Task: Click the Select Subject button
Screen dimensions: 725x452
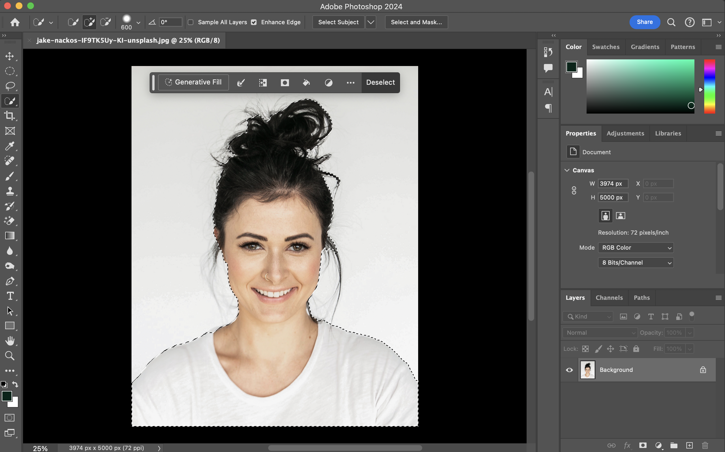Action: [x=338, y=22]
